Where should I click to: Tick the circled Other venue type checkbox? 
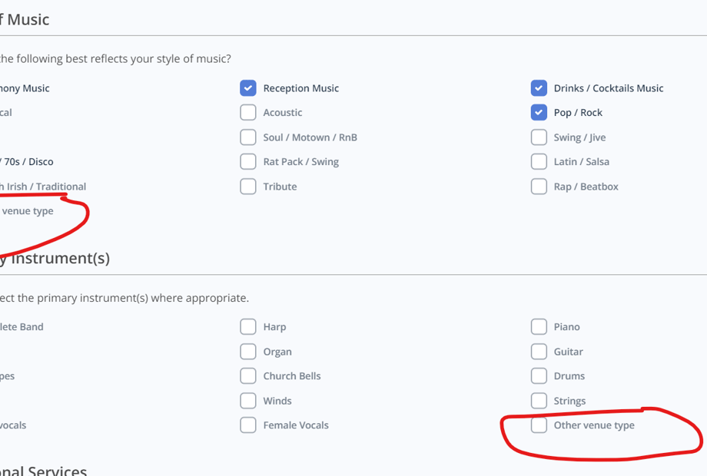539,425
